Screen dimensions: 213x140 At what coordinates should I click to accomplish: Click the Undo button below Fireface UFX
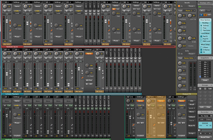coord(202,10)
